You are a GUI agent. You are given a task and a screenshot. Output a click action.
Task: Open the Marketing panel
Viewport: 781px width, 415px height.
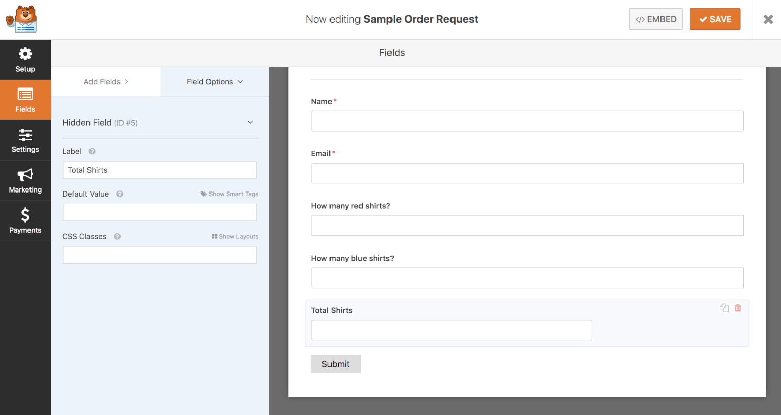pyautogui.click(x=25, y=180)
